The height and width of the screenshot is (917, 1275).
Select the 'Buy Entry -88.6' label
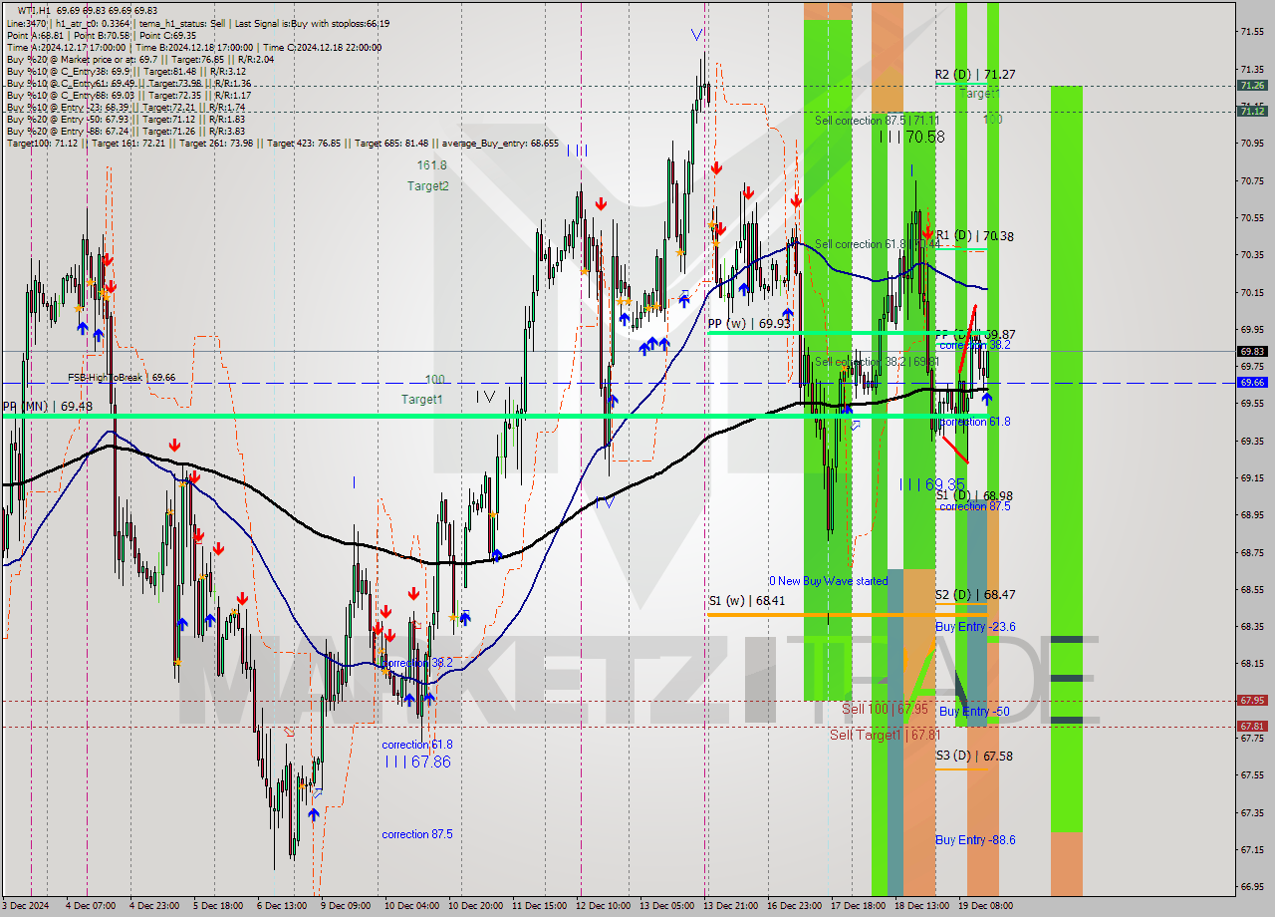pos(975,840)
